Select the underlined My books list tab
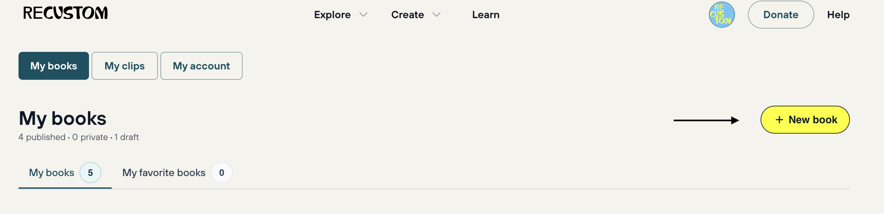Image resolution: width=884 pixels, height=214 pixels. pos(65,172)
